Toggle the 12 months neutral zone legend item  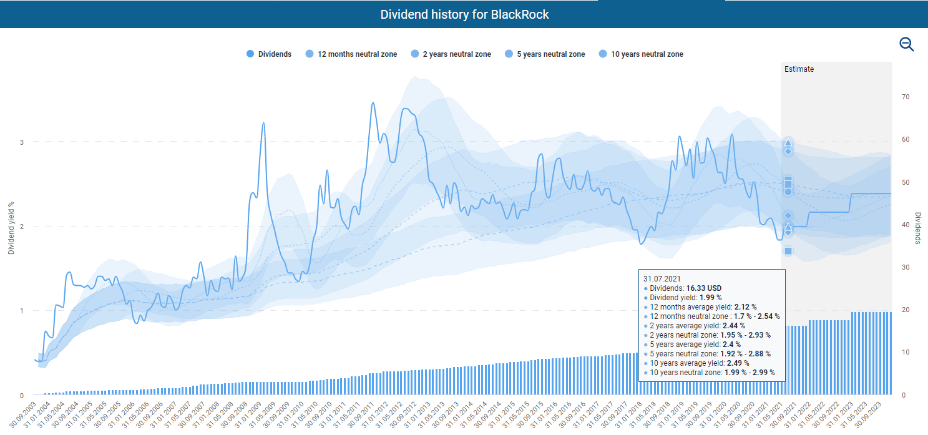[351, 54]
